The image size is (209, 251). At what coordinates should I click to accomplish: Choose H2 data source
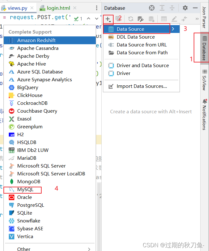coord(50,135)
